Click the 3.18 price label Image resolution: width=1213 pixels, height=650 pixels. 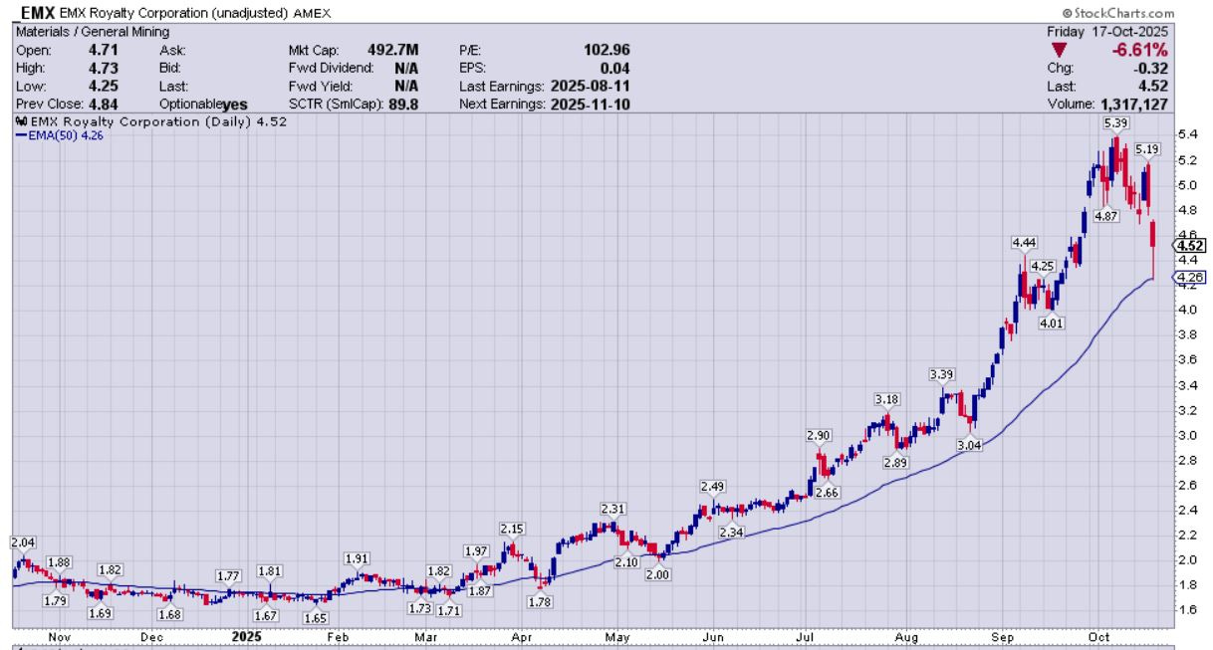tap(885, 400)
